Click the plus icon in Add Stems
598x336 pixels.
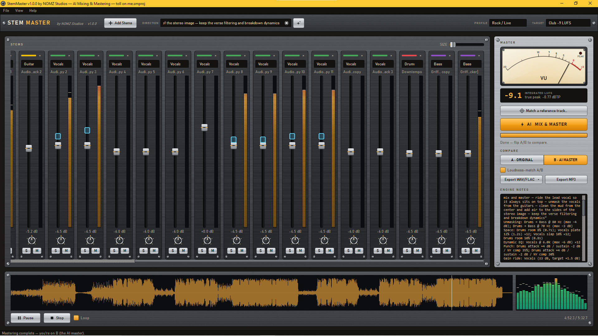(111, 23)
